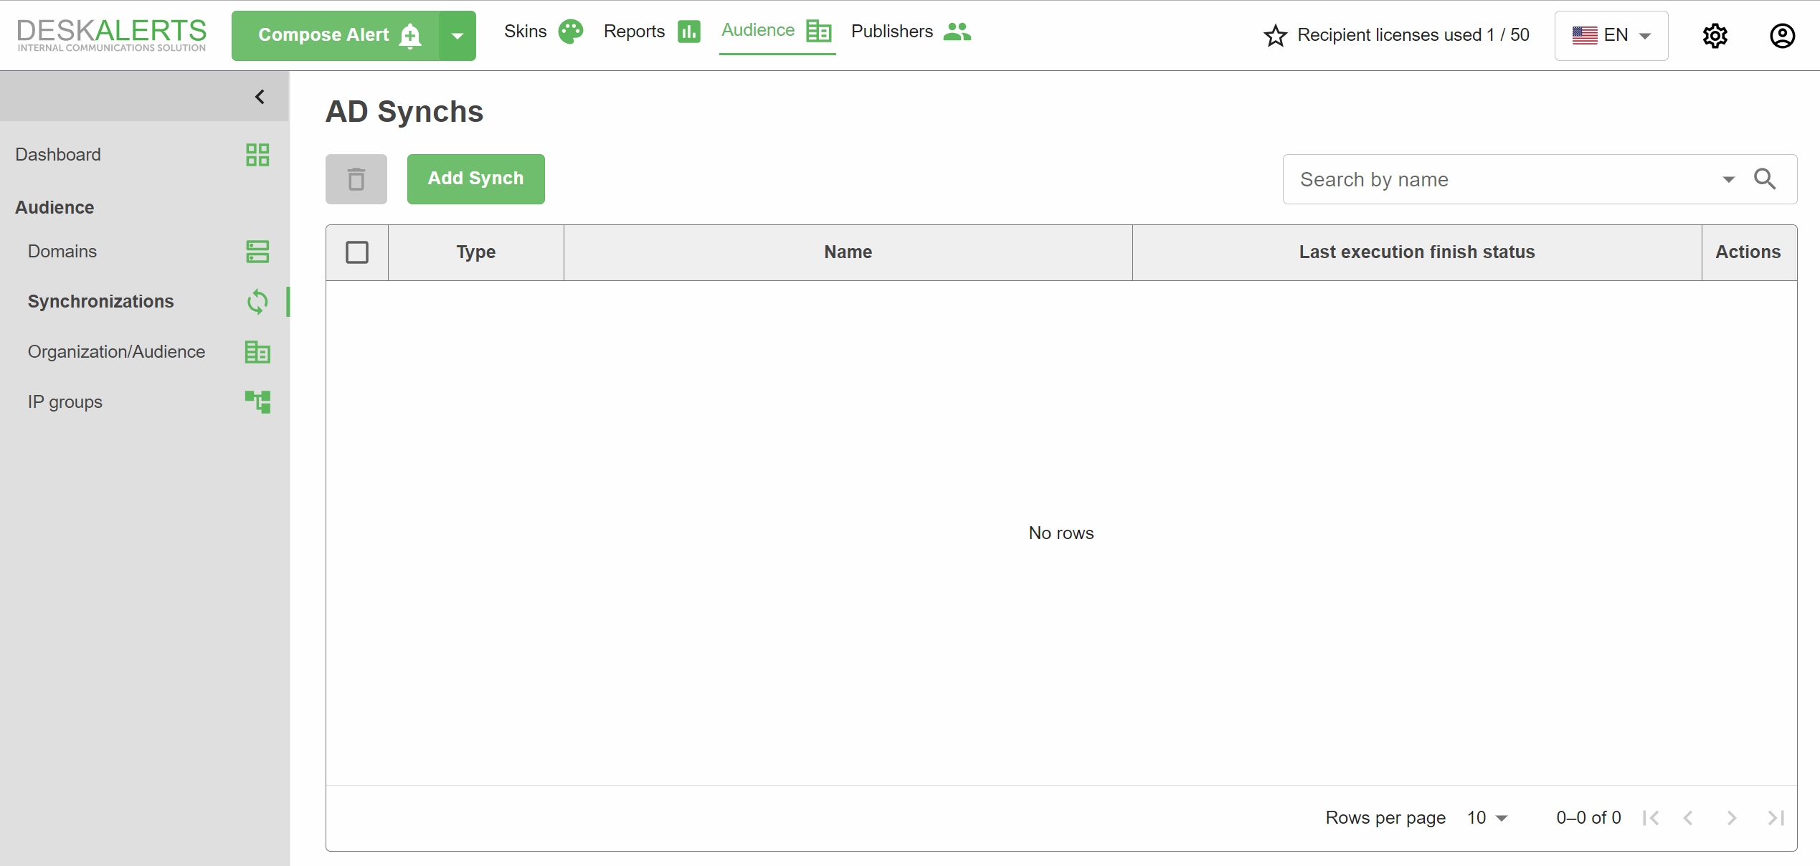Viewport: 1820px width, 866px height.
Task: Click the settings gear icon
Action: (x=1715, y=35)
